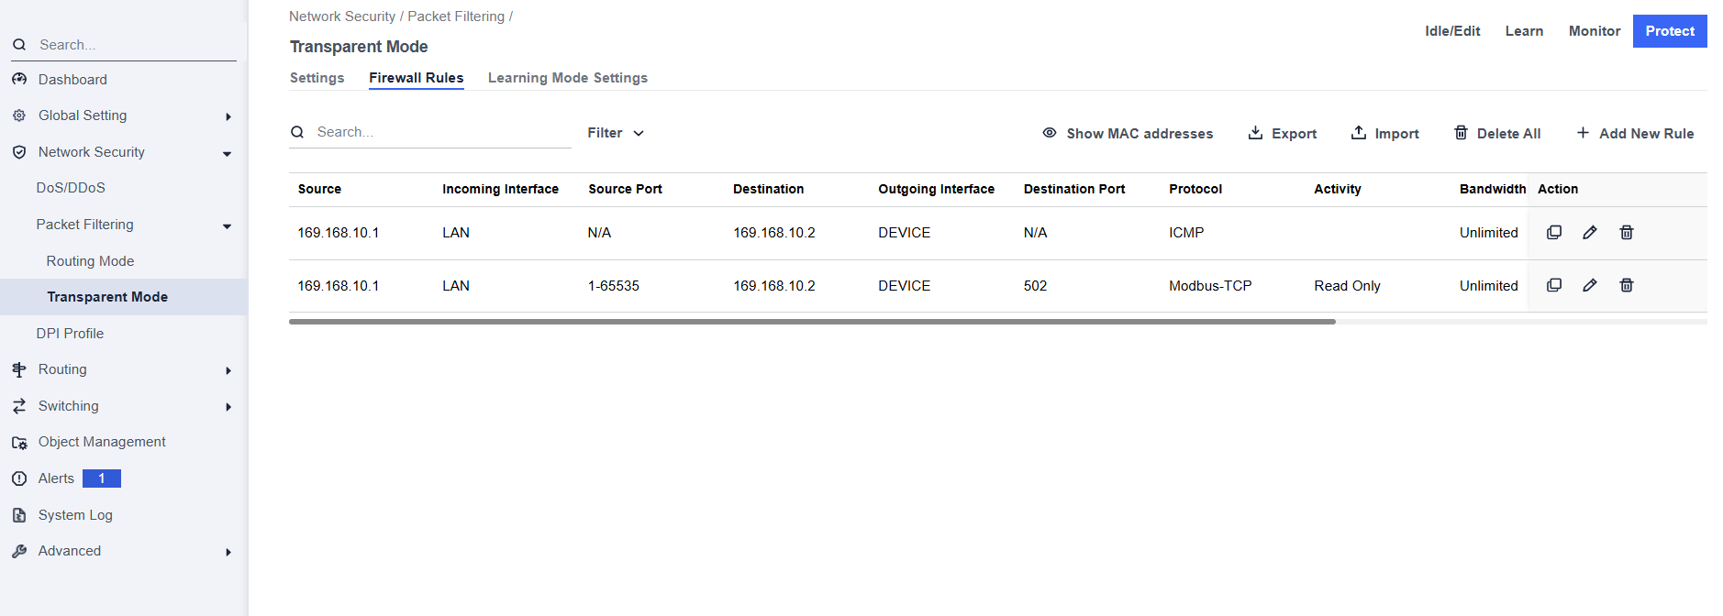
Task: Expand the Switching submenu arrow
Action: (228, 407)
